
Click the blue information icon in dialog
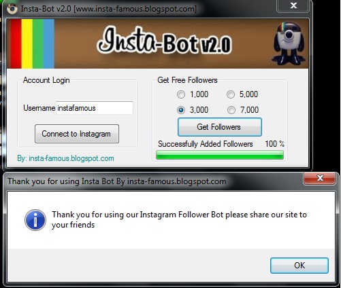[35, 220]
